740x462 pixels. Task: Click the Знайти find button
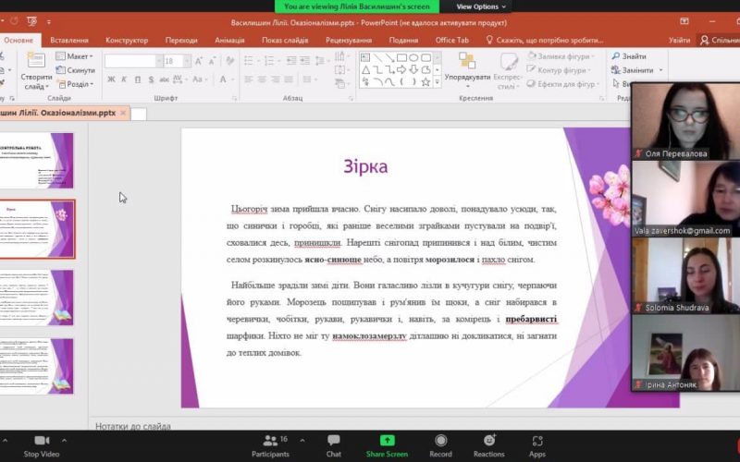(x=633, y=56)
